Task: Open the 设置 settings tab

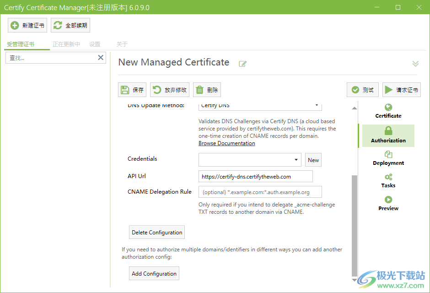Action: point(95,44)
